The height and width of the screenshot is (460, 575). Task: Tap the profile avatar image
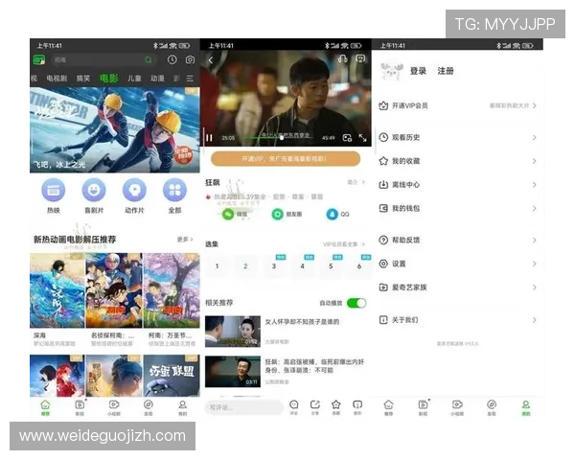click(x=392, y=72)
